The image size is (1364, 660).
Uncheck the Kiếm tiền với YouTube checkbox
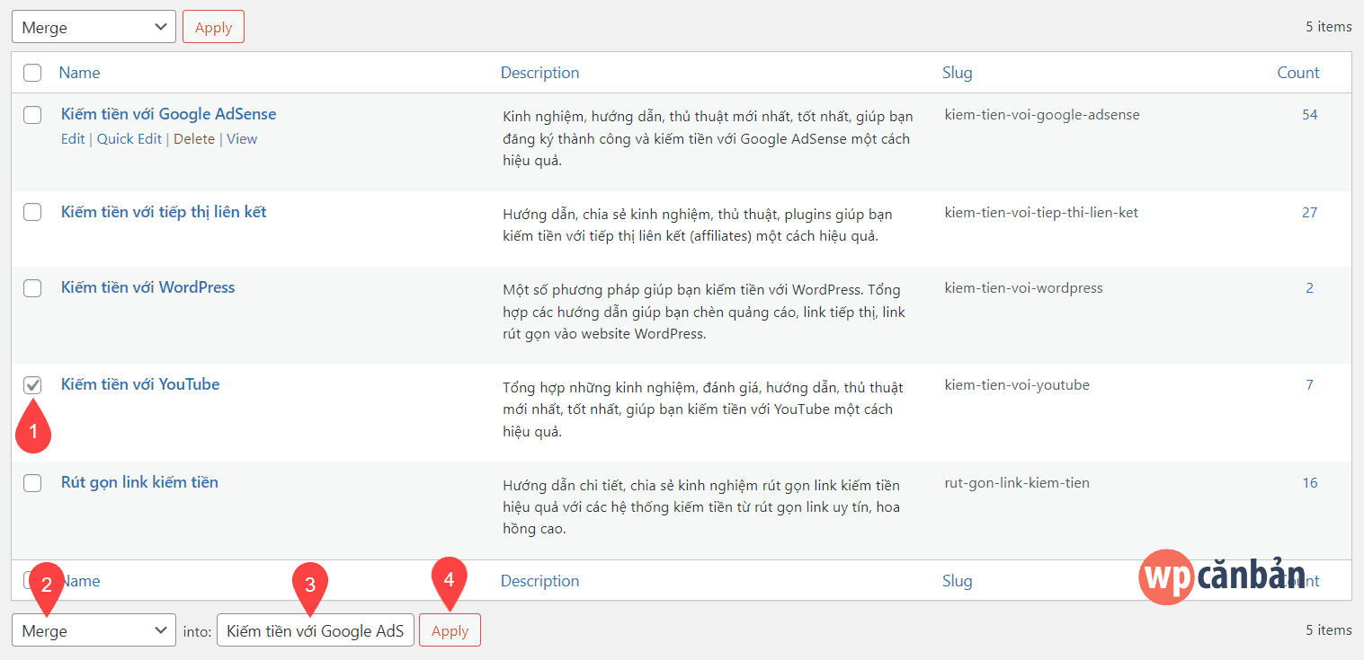point(32,385)
